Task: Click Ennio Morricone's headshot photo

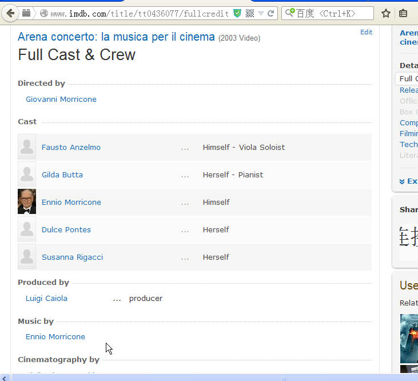Action: click(27, 201)
